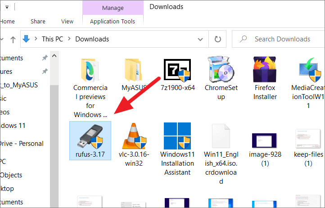Click the sidebar scroll up arrow
Image resolution: width=325 pixels, height=208 pixels.
click(54, 55)
